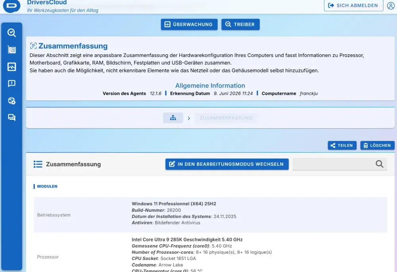397x272 pixels.
Task: Open the globe settings sidebar icon
Action: (12, 101)
